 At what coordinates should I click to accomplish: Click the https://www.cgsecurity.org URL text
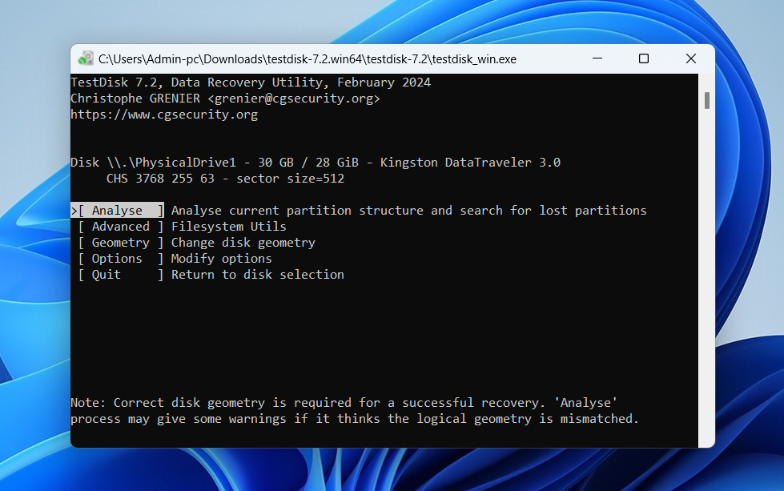(164, 115)
